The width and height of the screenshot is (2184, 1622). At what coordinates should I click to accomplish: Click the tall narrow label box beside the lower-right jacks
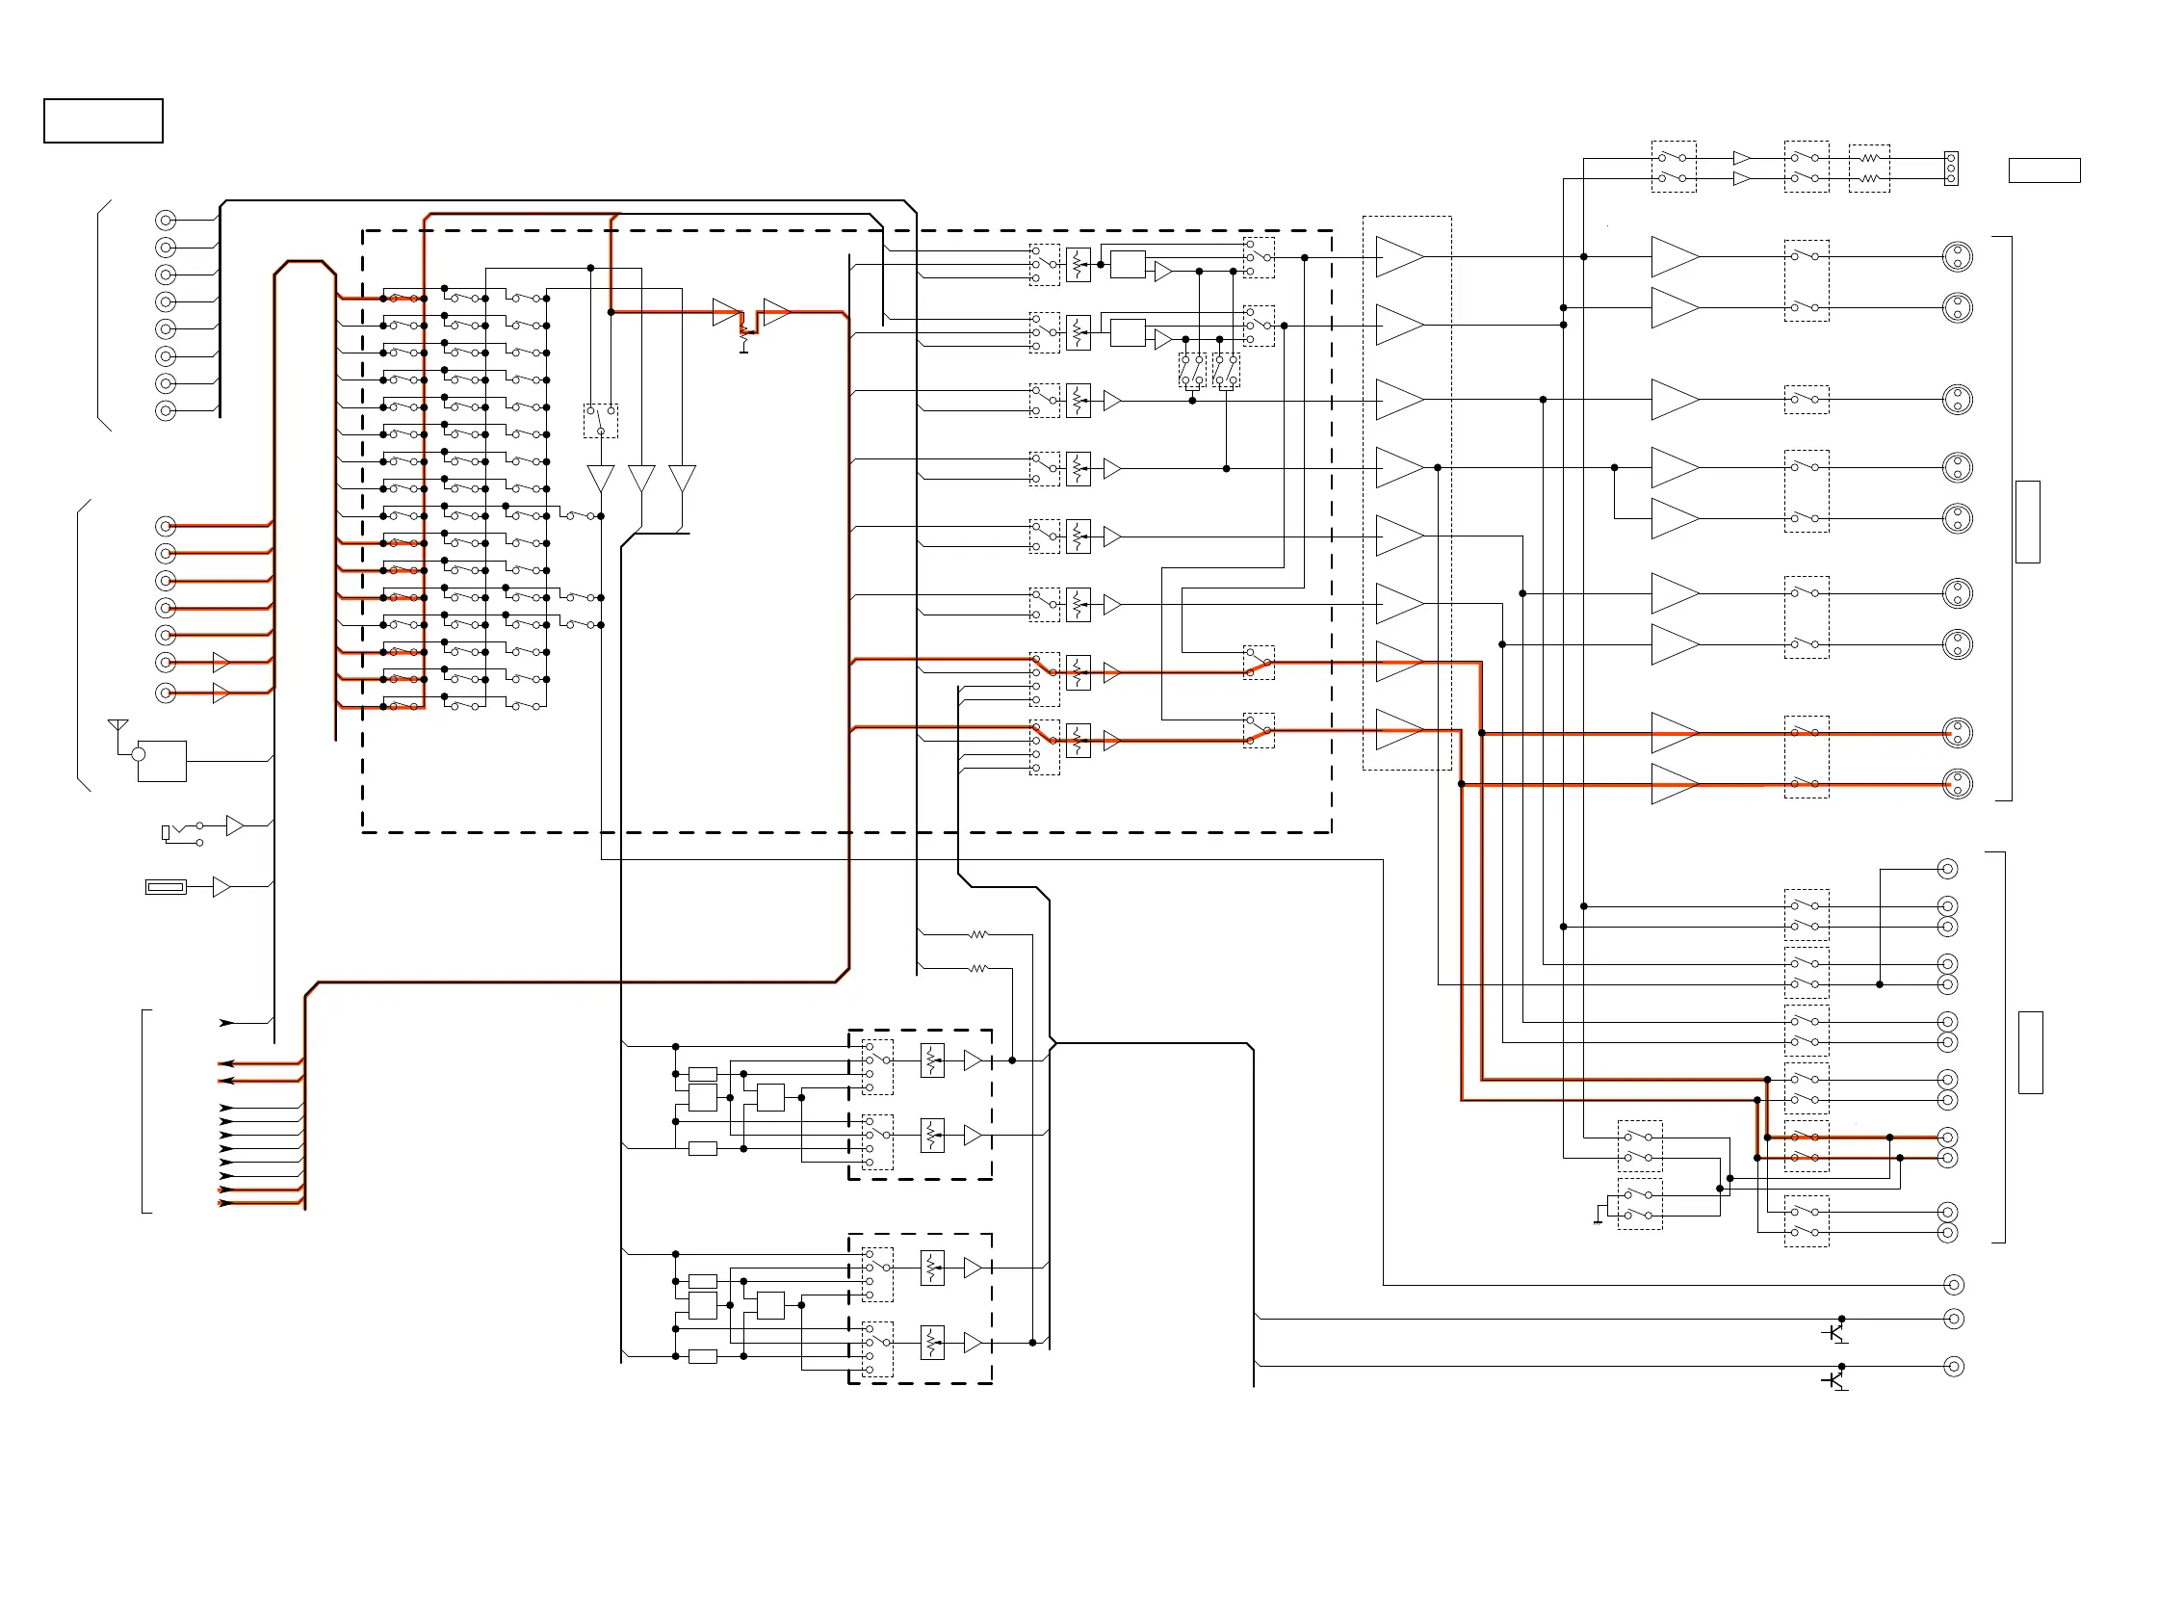coord(2029,1052)
